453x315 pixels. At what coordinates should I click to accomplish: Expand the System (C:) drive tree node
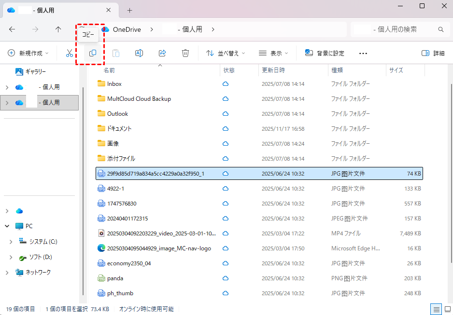11,242
